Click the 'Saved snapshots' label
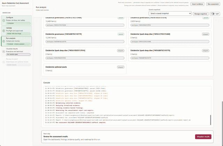 [x=154, y=10]
